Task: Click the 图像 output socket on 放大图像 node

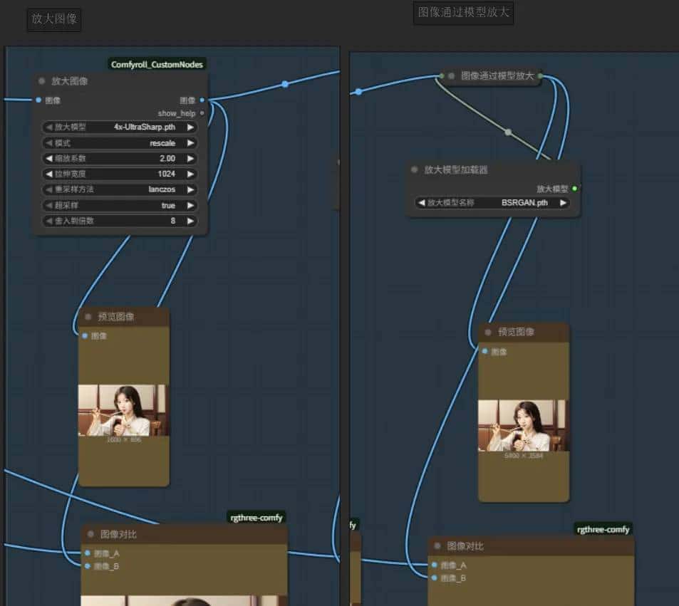Action: (202, 100)
